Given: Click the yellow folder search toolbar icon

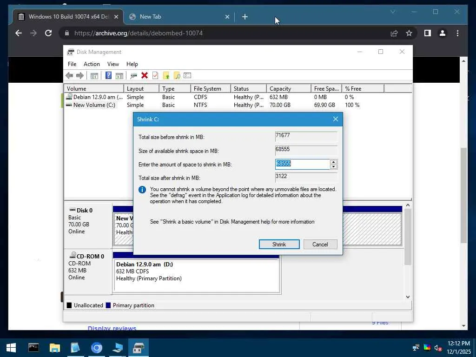Looking at the screenshot, I should tap(177, 76).
